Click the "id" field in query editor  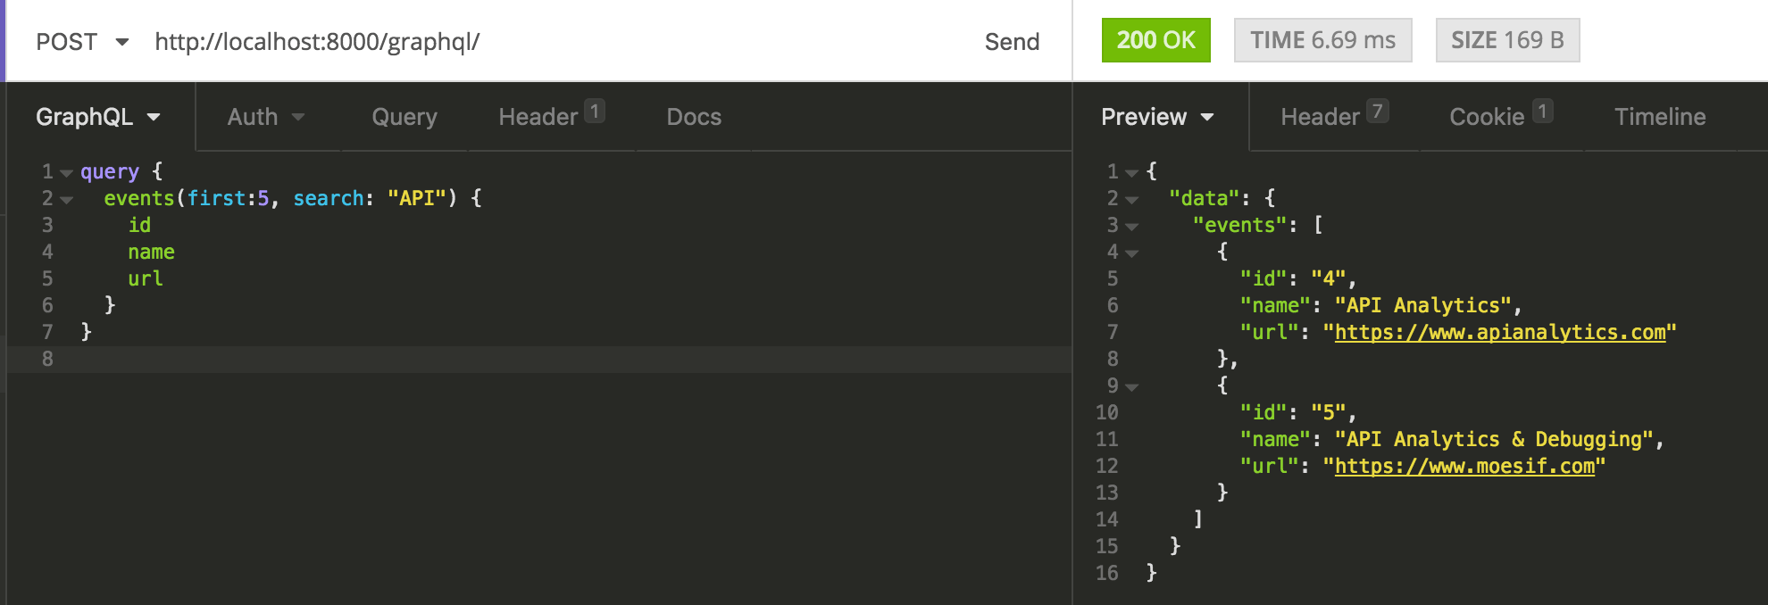(x=139, y=225)
